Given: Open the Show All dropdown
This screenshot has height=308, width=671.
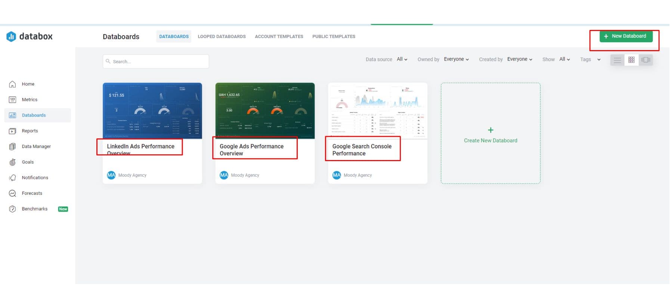Looking at the screenshot, I should click(565, 59).
